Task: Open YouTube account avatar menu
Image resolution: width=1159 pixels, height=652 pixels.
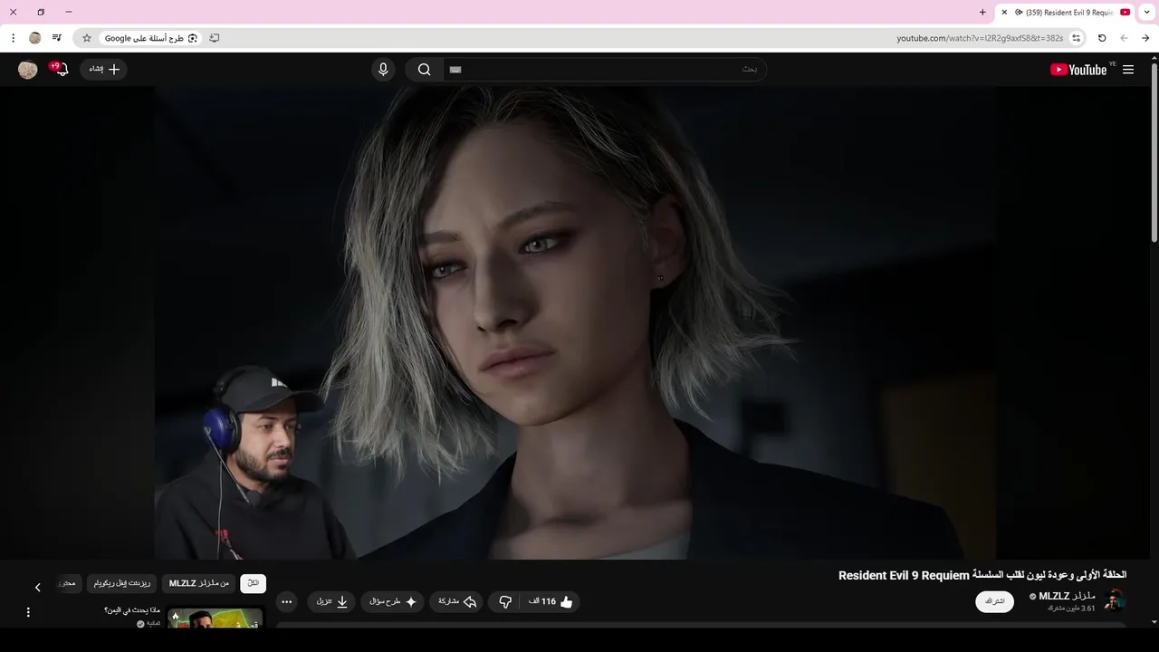Action: (x=28, y=70)
